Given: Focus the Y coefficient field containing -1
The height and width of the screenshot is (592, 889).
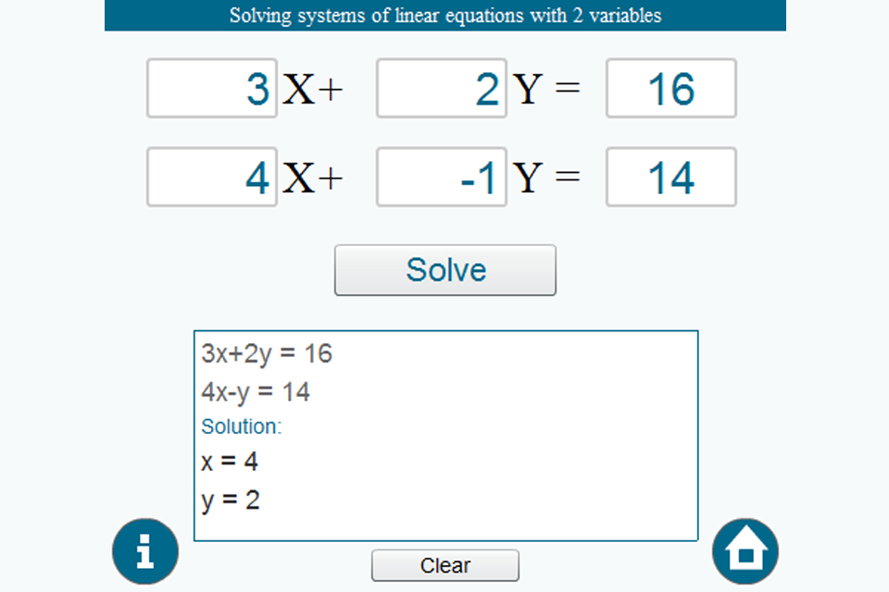Looking at the screenshot, I should (442, 177).
